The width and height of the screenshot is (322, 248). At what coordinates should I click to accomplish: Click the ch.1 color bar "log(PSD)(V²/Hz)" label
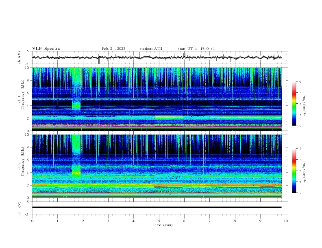(x=304, y=106)
